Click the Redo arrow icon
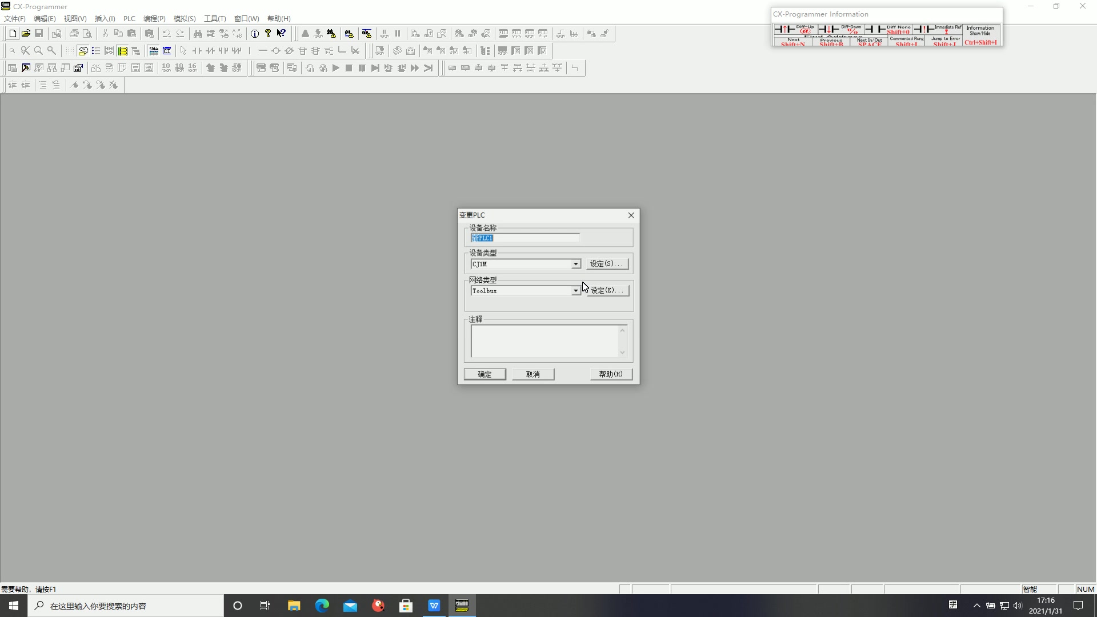Viewport: 1097px width, 617px height. [x=180, y=34]
